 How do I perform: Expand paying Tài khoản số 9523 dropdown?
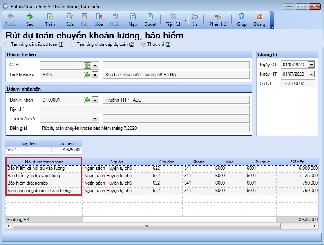click(x=95, y=75)
